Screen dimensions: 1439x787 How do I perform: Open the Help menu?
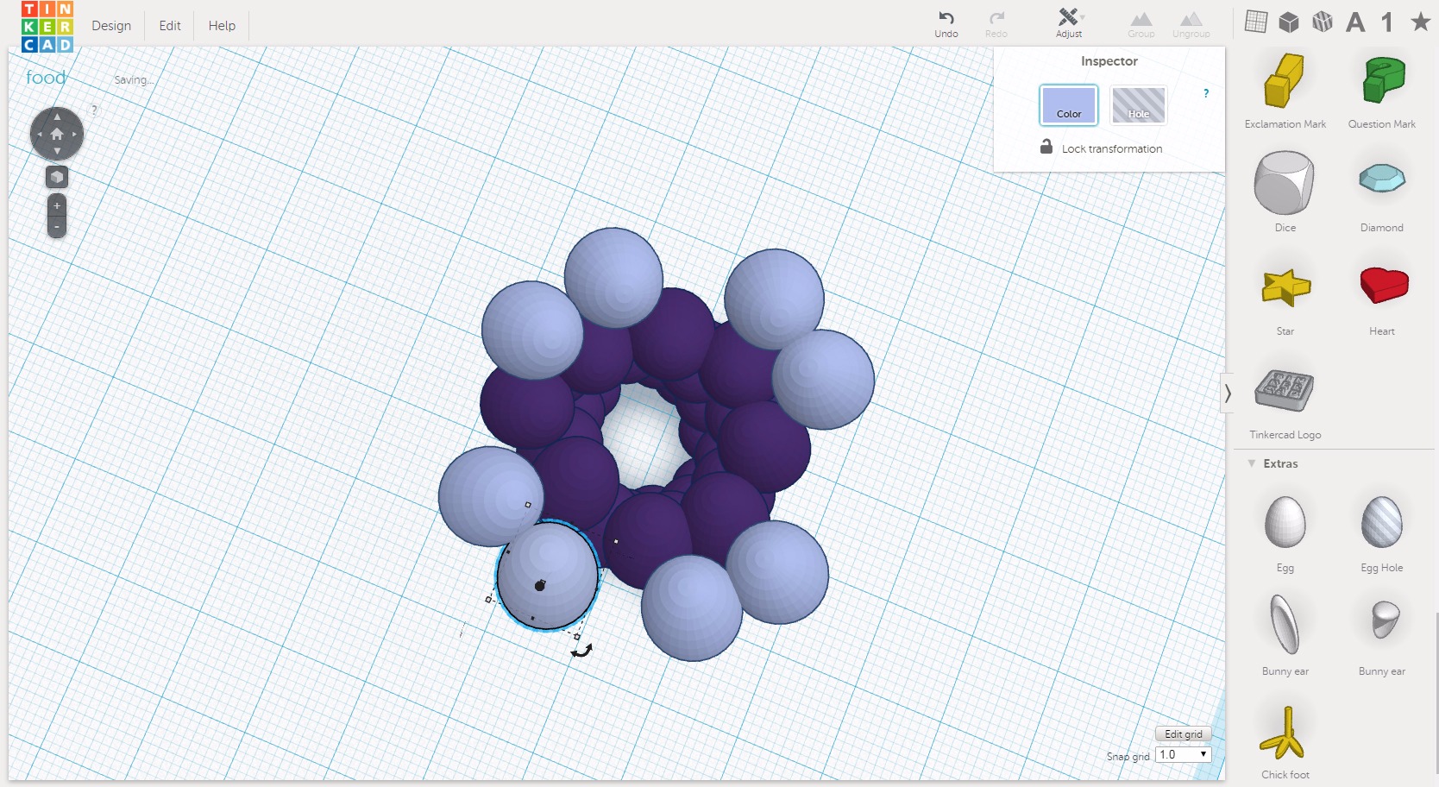coord(222,26)
